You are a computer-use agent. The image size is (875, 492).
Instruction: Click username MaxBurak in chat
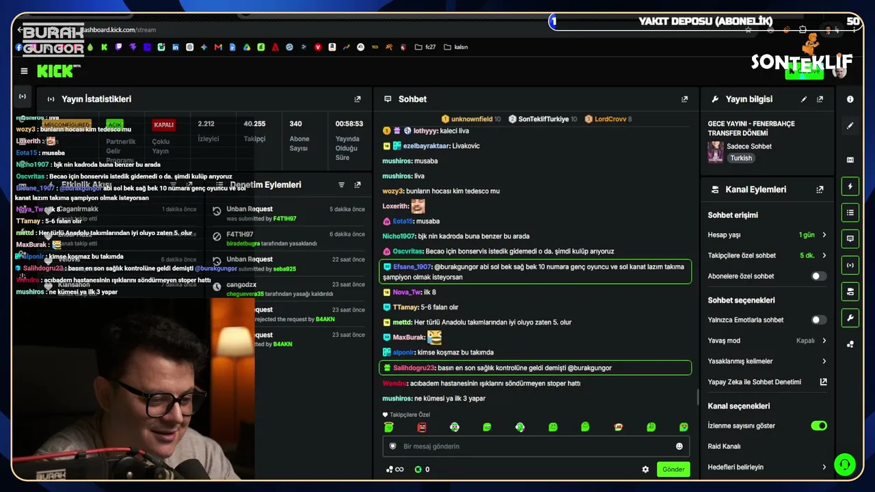pyautogui.click(x=409, y=338)
